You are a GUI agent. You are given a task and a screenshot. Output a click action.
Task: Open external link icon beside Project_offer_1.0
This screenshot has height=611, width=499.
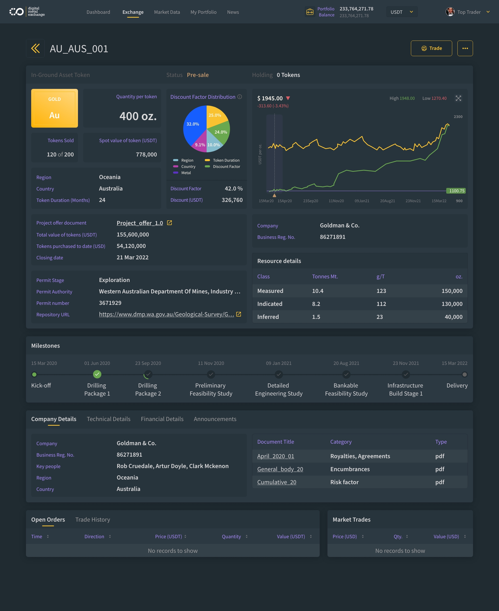(x=169, y=223)
